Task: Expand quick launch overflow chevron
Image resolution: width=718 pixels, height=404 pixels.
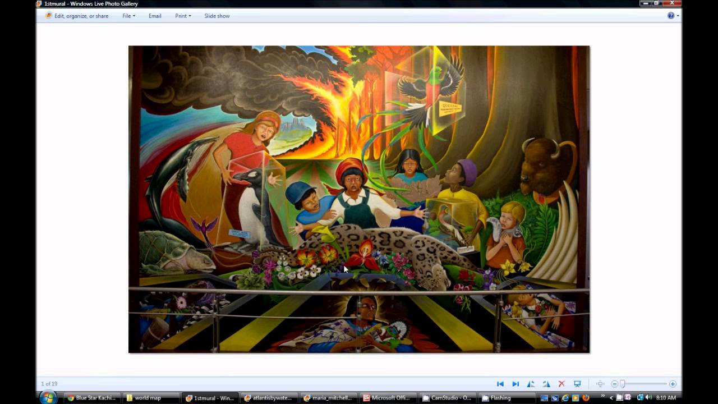Action: tap(603, 396)
